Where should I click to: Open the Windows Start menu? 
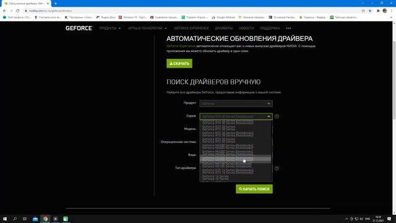pyautogui.click(x=5, y=219)
